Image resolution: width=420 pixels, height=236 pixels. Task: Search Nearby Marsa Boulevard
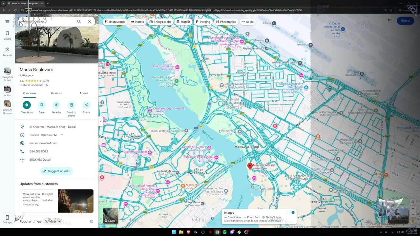56,107
